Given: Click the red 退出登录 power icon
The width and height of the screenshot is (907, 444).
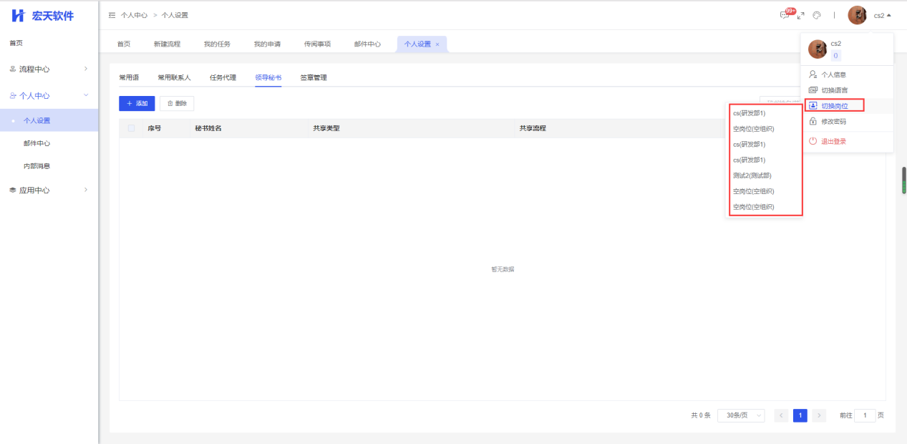Looking at the screenshot, I should tap(813, 141).
